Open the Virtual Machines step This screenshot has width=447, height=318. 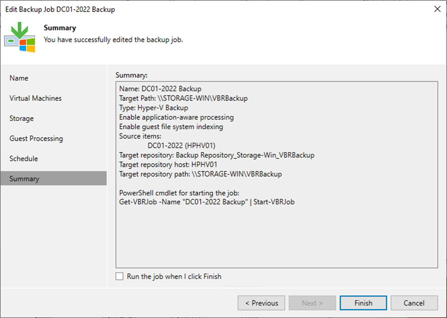[x=36, y=98]
